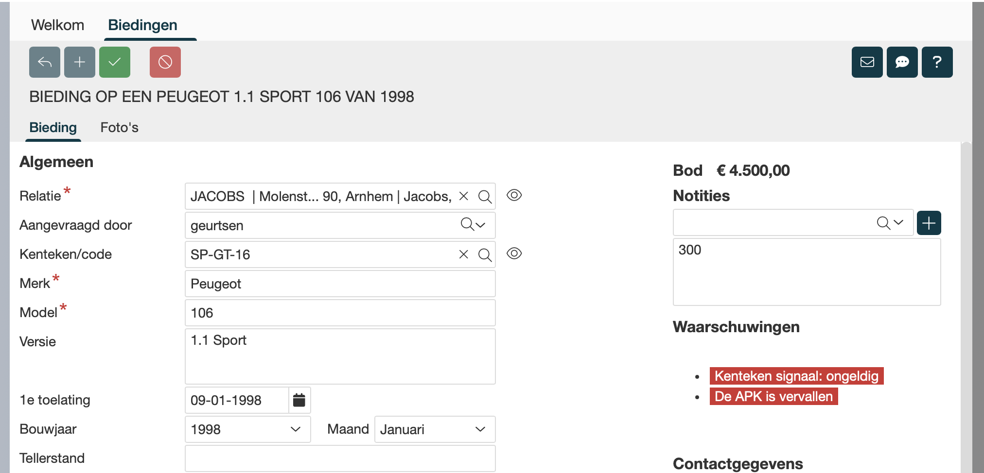Viewport: 984px width, 473px height.
Task: Add a note with the plus button
Action: 929,223
